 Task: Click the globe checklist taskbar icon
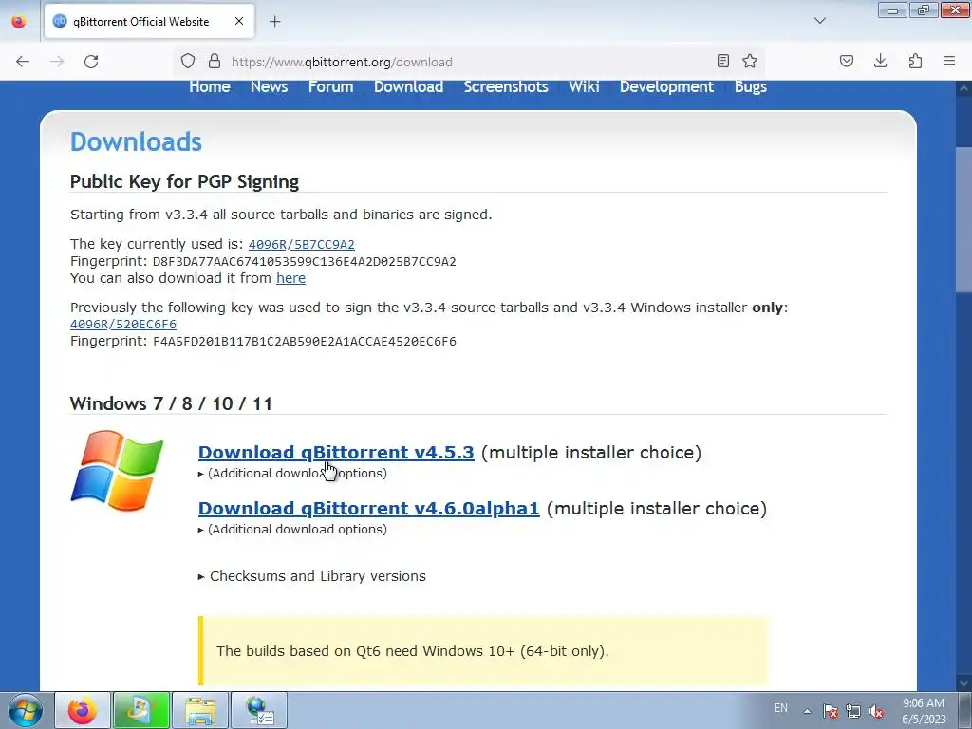pos(259,710)
